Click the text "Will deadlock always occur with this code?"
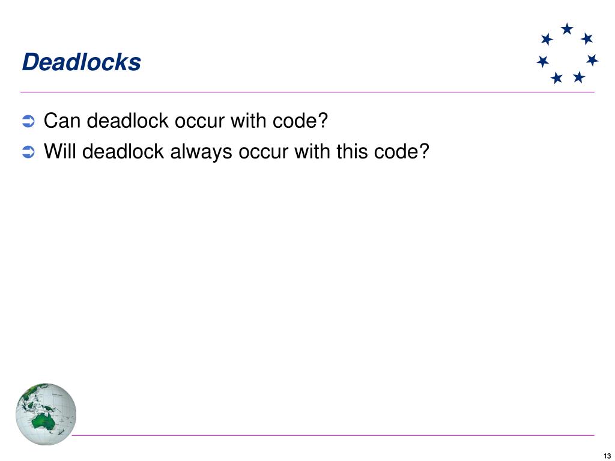 (237, 151)
